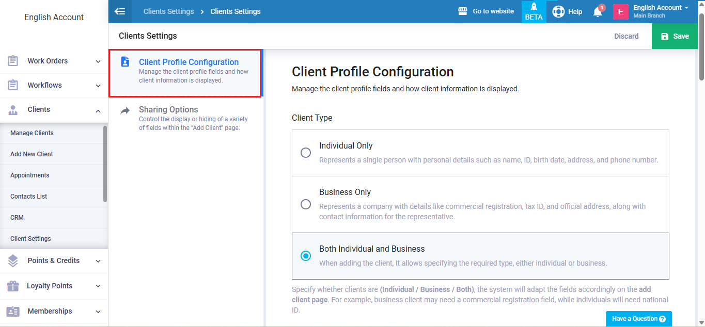The width and height of the screenshot is (705, 327).
Task: Click the Help lifebuoy icon
Action: pos(558,11)
